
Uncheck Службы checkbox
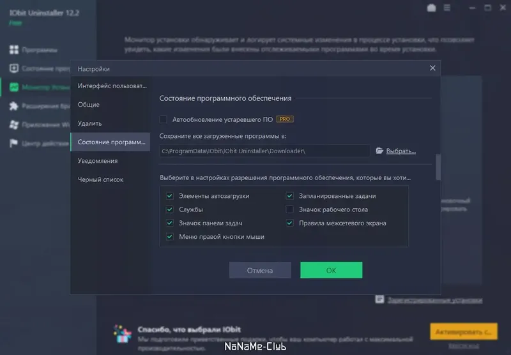(169, 209)
